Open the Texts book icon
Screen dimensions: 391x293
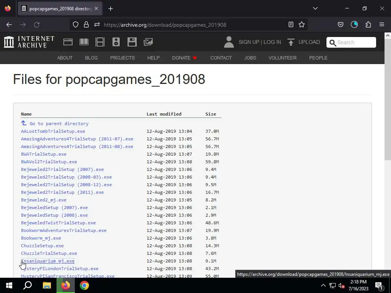[x=84, y=42]
